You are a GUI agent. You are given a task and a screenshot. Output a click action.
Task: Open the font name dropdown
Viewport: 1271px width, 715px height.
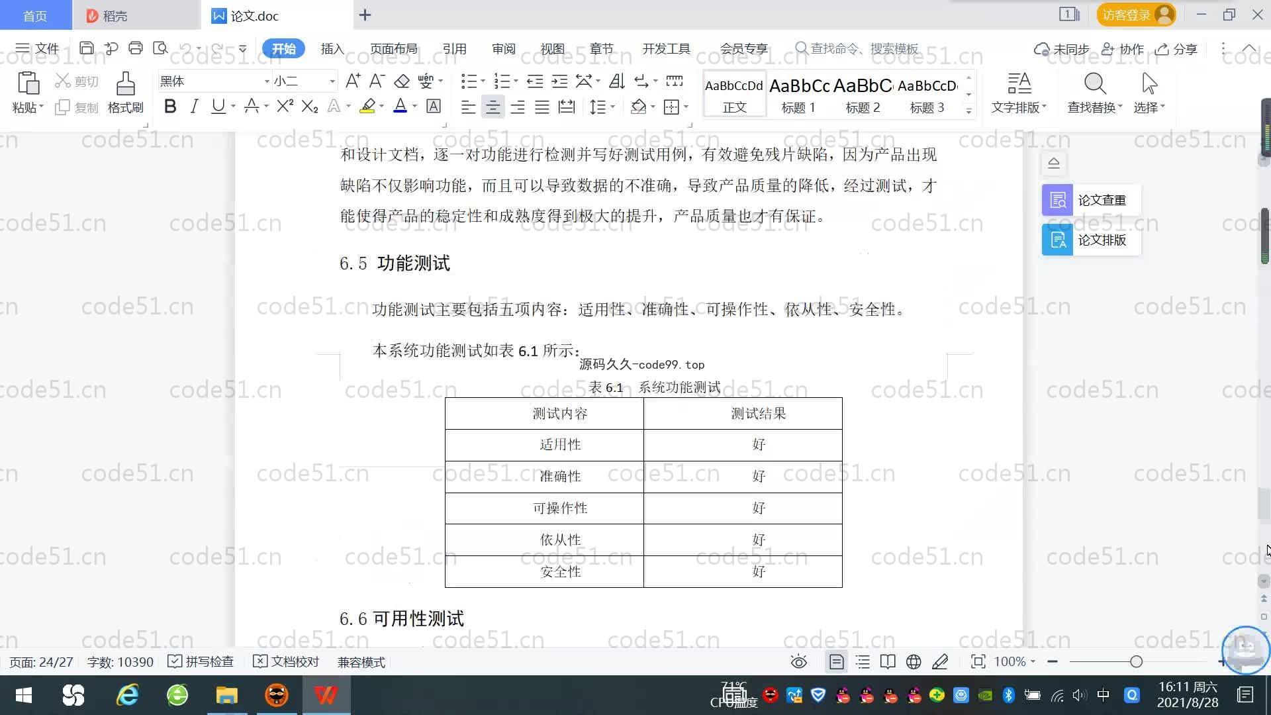(x=267, y=81)
